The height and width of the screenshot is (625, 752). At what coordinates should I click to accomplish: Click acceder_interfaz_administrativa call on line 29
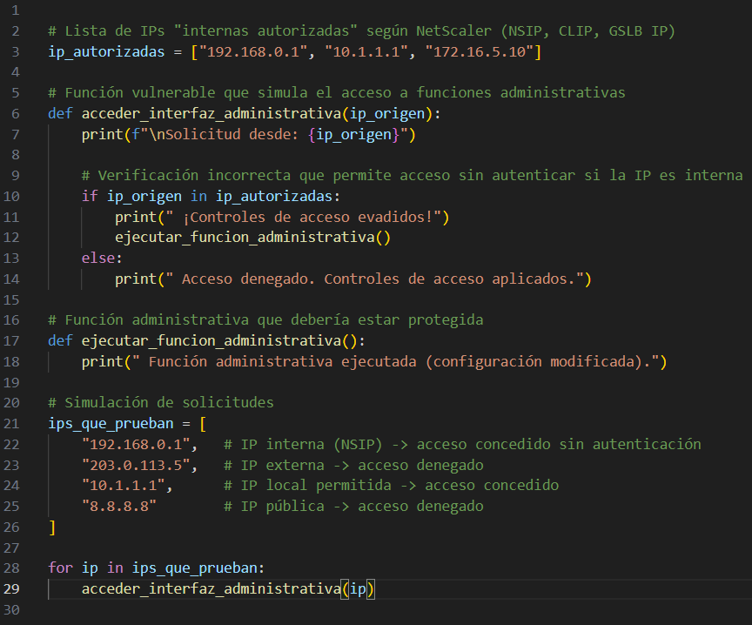click(211, 588)
